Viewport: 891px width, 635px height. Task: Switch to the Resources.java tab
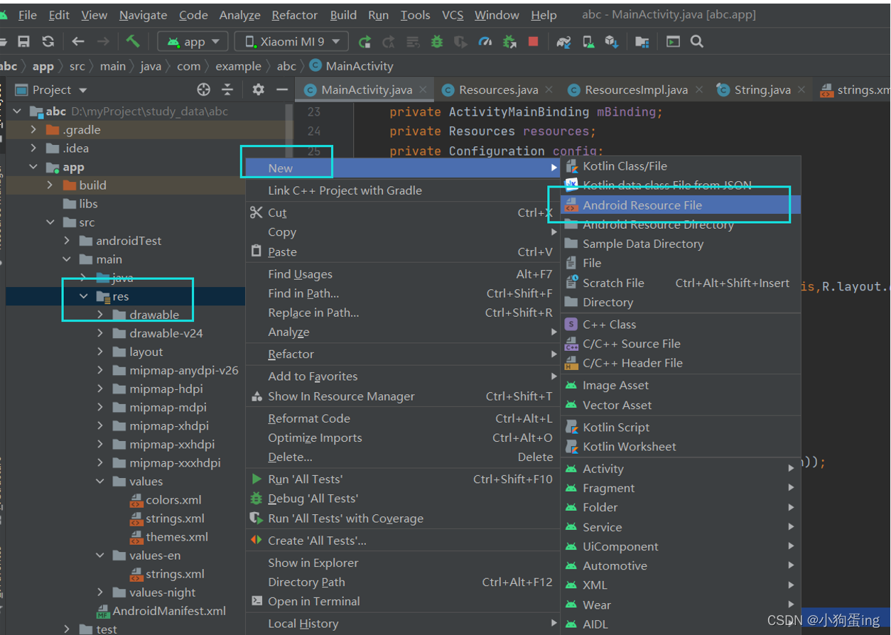click(498, 89)
